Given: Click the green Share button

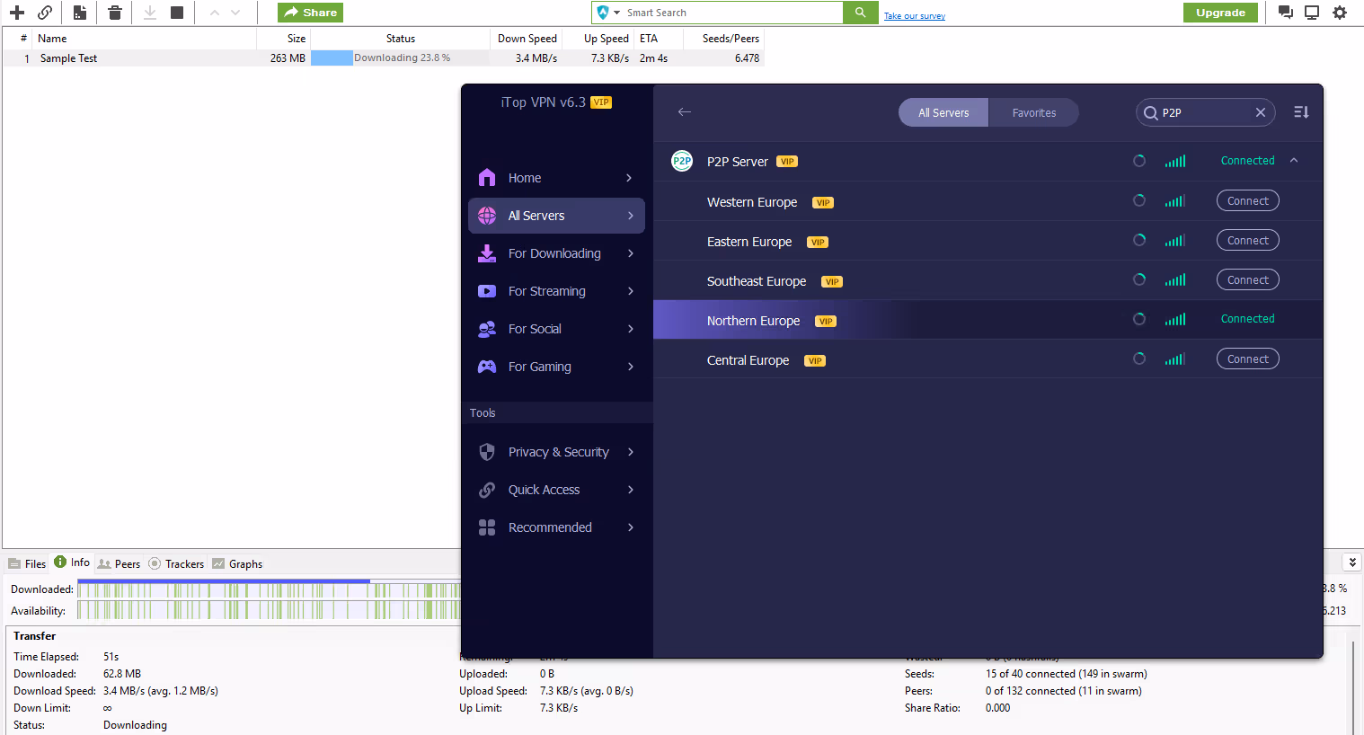Looking at the screenshot, I should [311, 13].
